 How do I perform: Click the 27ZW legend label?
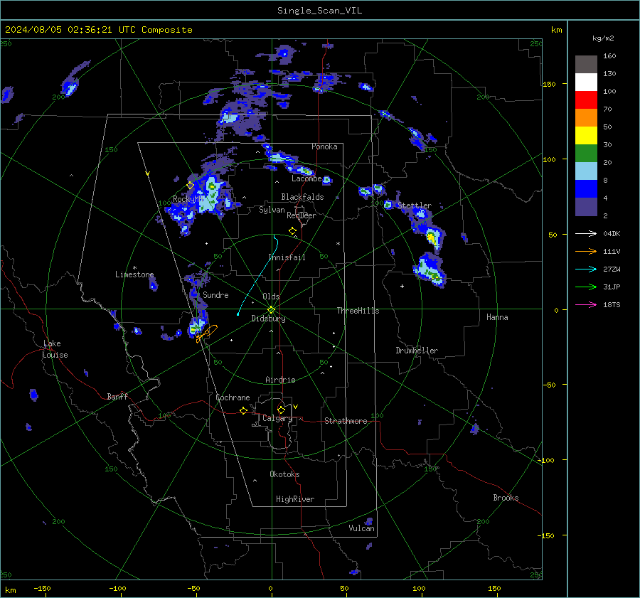[x=612, y=269]
